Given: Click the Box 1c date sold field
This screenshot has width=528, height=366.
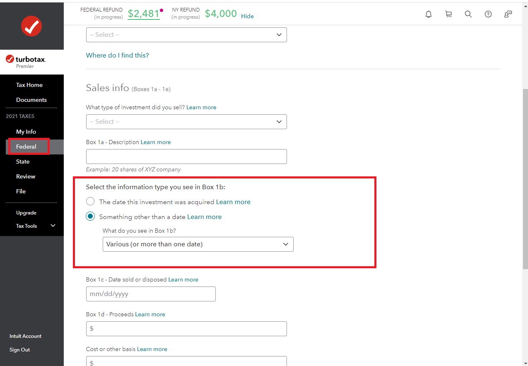Looking at the screenshot, I should pos(151,294).
